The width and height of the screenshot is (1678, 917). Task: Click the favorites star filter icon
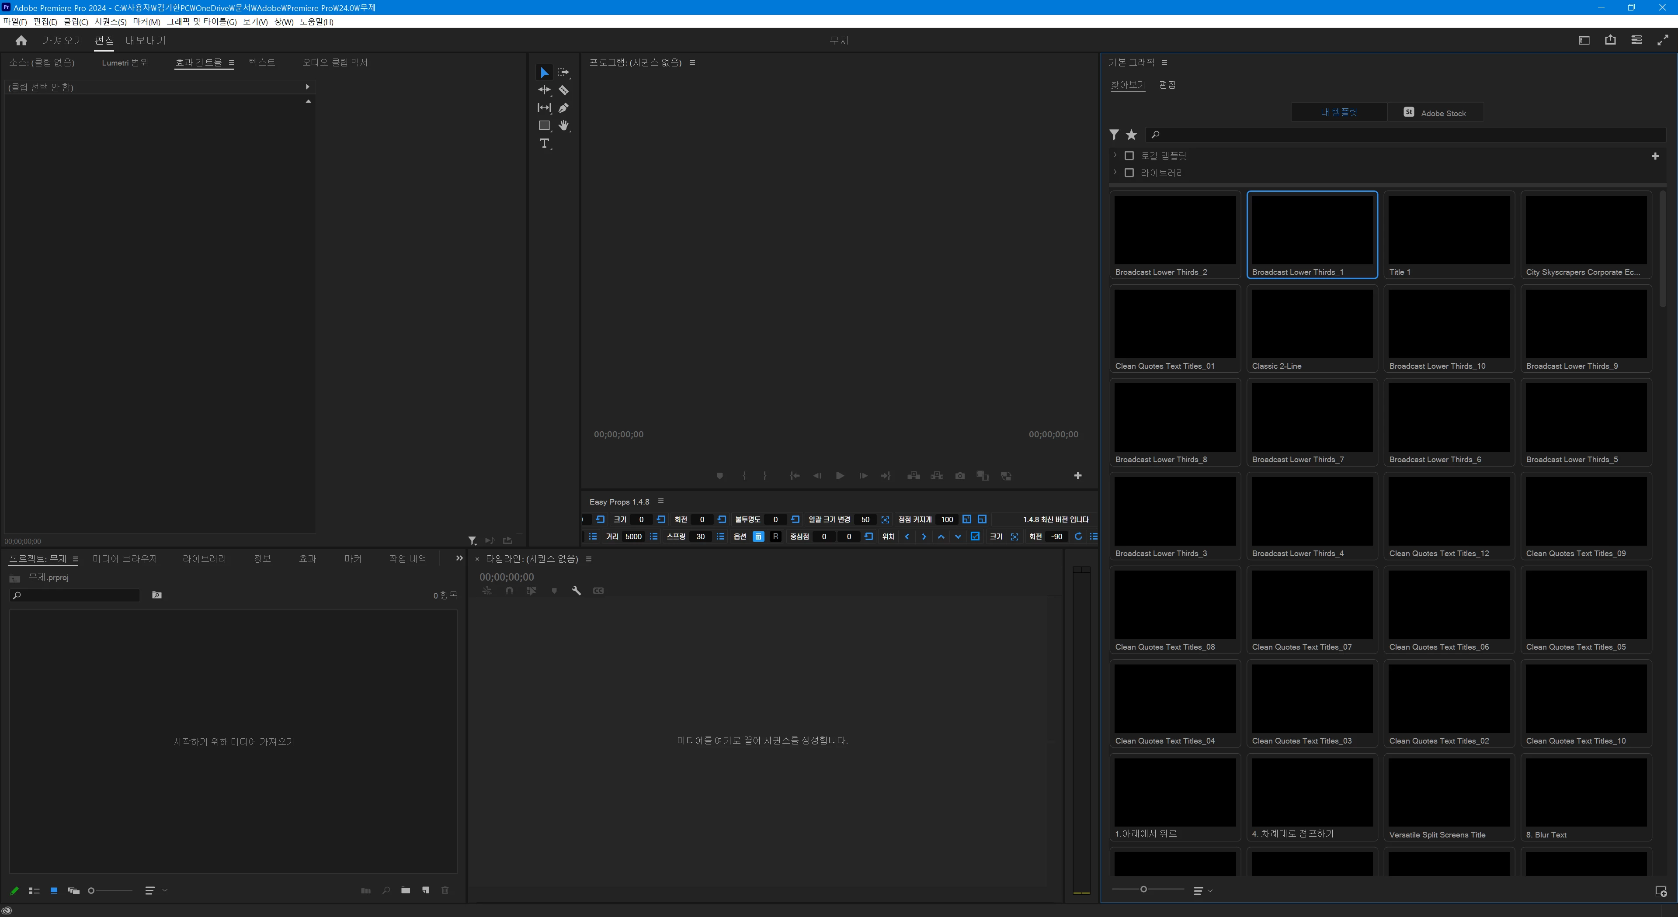[1132, 135]
